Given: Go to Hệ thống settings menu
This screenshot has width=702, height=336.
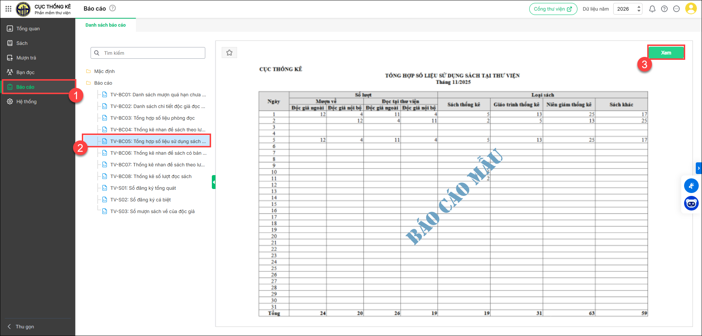Looking at the screenshot, I should (26, 101).
